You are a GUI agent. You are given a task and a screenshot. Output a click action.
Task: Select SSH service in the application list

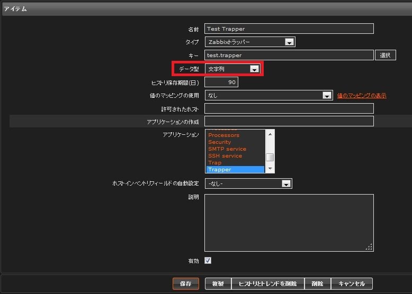coord(236,156)
